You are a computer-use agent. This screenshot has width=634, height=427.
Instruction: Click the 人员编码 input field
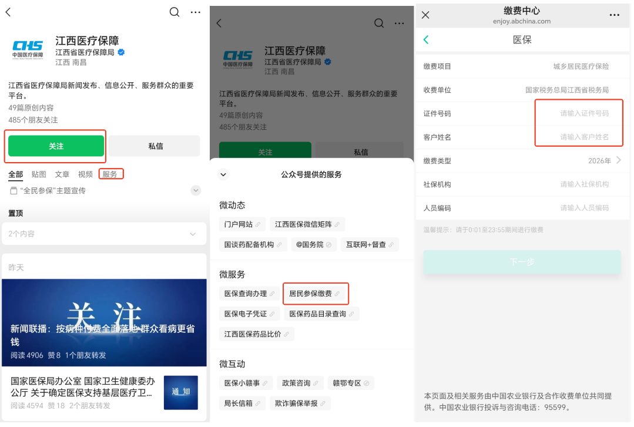[x=522, y=208]
